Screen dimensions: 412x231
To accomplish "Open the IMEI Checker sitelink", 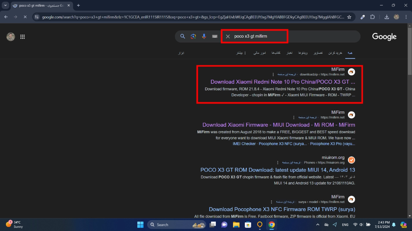I will (x=244, y=144).
